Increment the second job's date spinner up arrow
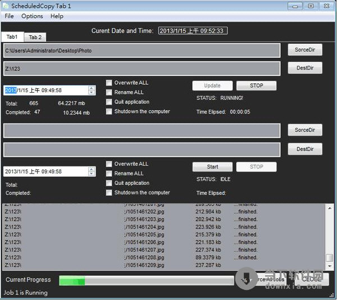This screenshot has width=337, height=300. pyautogui.click(x=92, y=169)
